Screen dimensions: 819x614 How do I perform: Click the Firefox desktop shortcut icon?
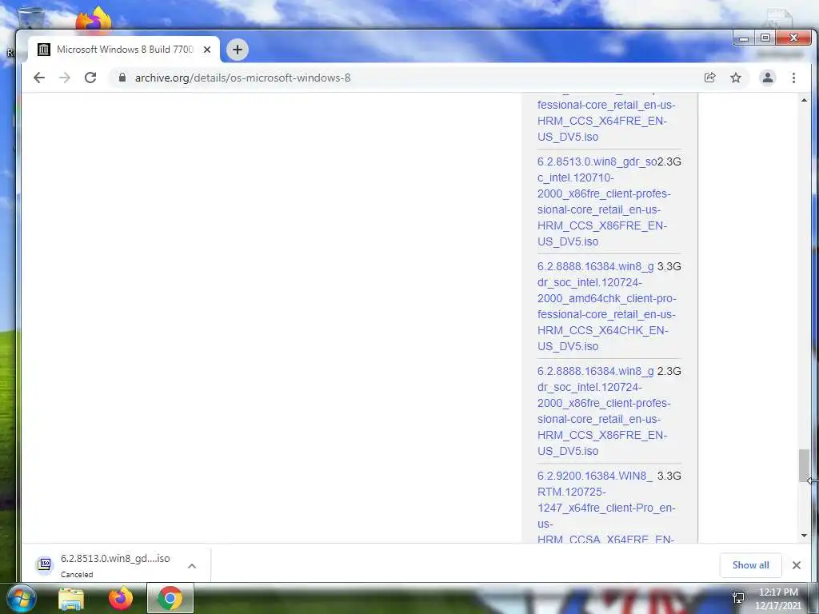(94, 19)
